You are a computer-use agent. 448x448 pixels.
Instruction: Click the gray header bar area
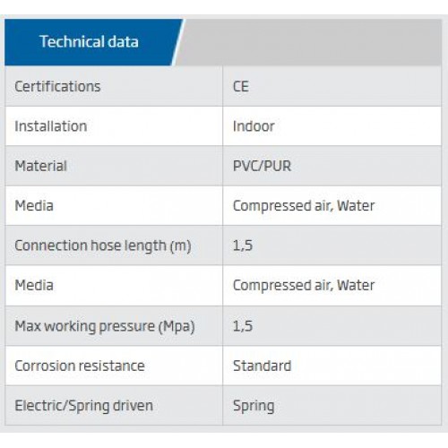311,42
